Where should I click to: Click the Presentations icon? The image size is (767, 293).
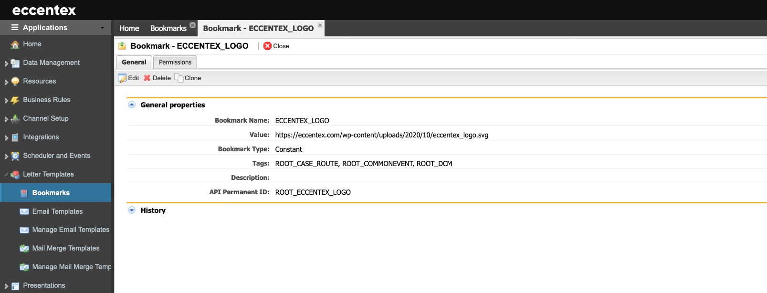tap(15, 286)
